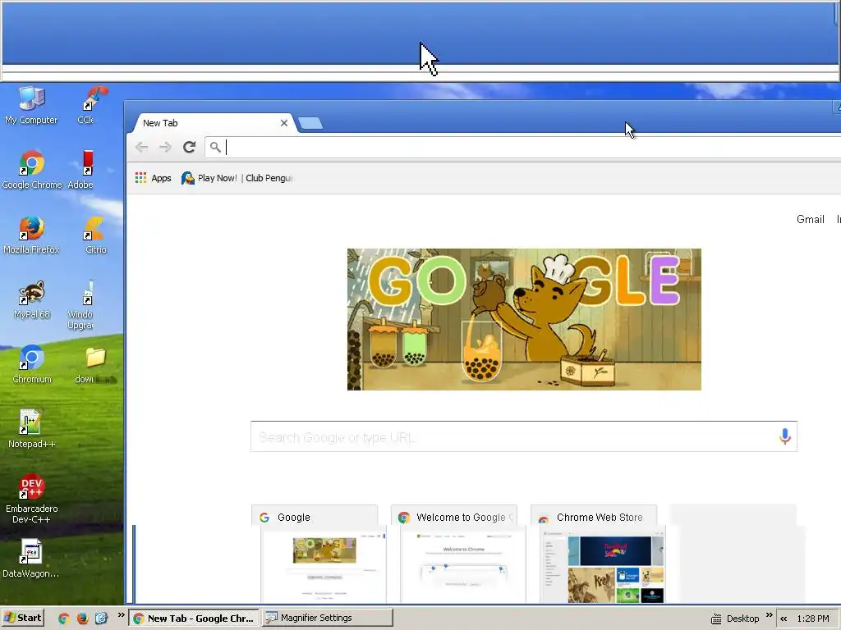841x630 pixels.
Task: Select the Notepad++ desktop icon
Action: click(32, 429)
